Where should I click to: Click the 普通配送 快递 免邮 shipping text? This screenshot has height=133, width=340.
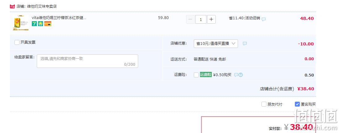coord(210,59)
